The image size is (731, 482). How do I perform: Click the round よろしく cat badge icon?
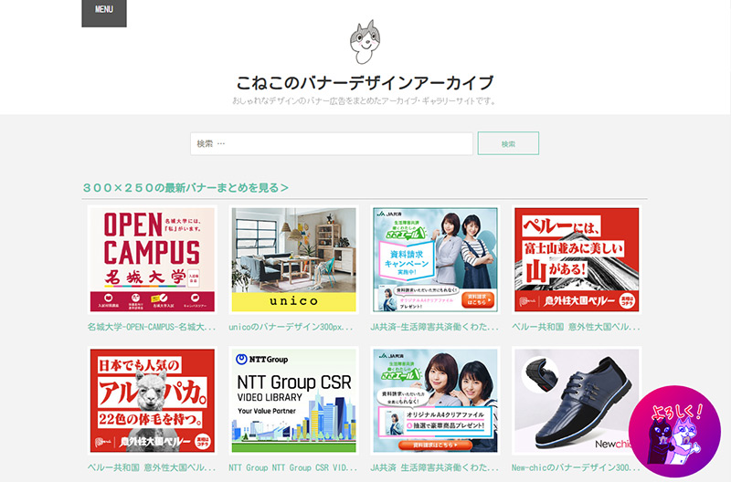674,431
